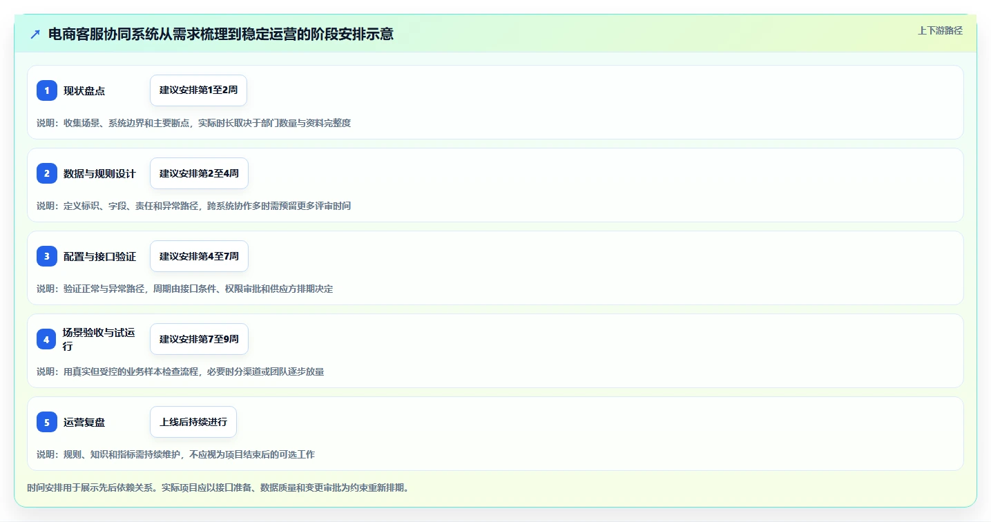Click the step 4 number badge
The height and width of the screenshot is (522, 991).
point(47,339)
